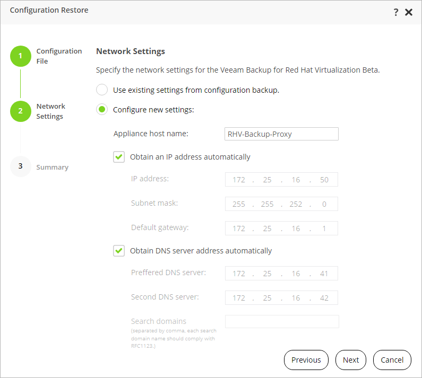Select the Preferred DNS server field

point(281,274)
